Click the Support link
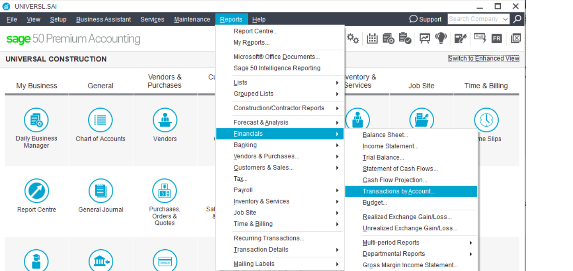This screenshot has width=573, height=271. [426, 19]
